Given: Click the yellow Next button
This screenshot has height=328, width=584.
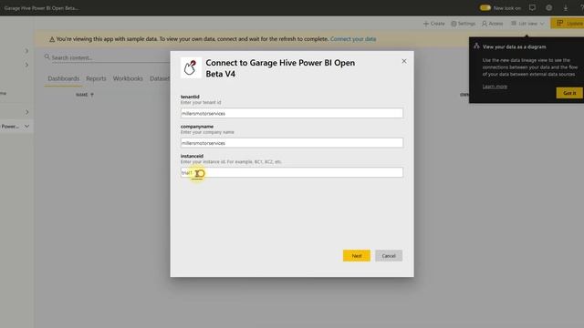Looking at the screenshot, I should coord(357,255).
